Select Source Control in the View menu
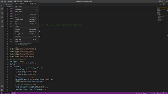This screenshot has width=168, height=94. (26, 19)
